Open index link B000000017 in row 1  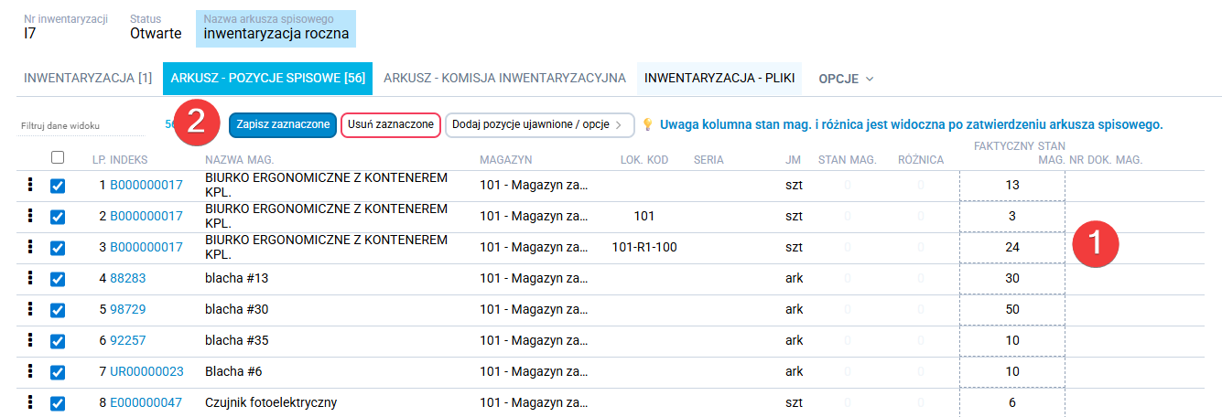tap(146, 185)
